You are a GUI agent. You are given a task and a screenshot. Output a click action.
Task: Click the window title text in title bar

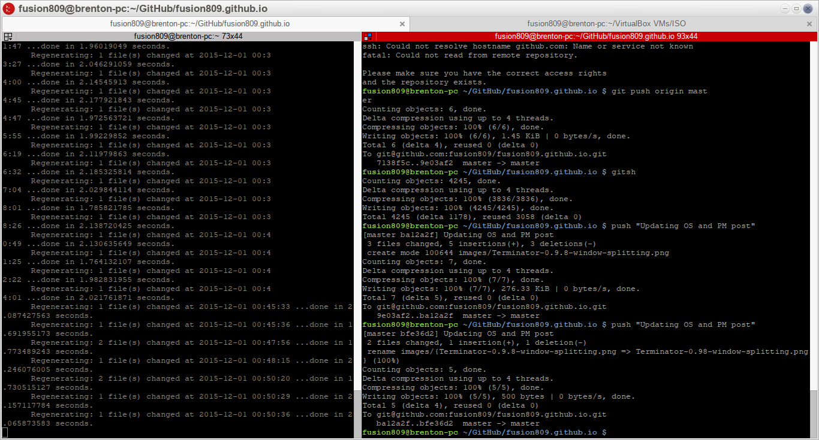point(143,8)
